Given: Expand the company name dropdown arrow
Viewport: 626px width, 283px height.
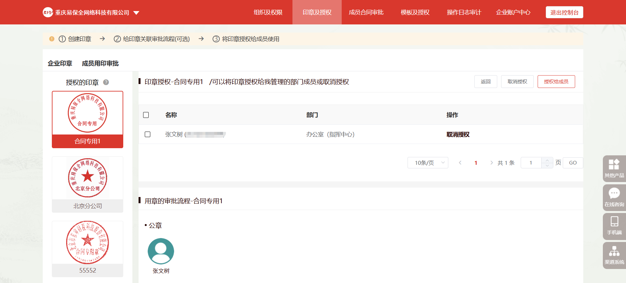Looking at the screenshot, I should pos(136,13).
